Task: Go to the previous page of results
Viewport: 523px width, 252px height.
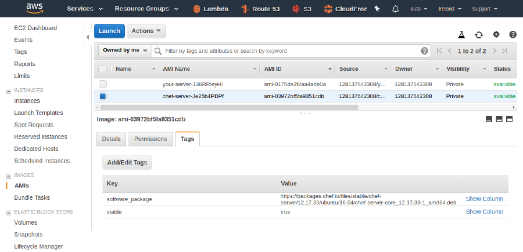Action: click(x=450, y=51)
